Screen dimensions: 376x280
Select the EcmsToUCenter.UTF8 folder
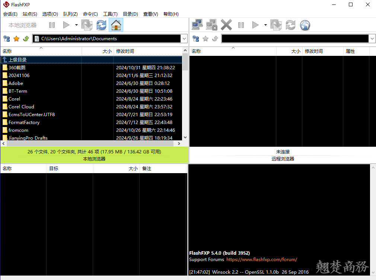[91, 114]
